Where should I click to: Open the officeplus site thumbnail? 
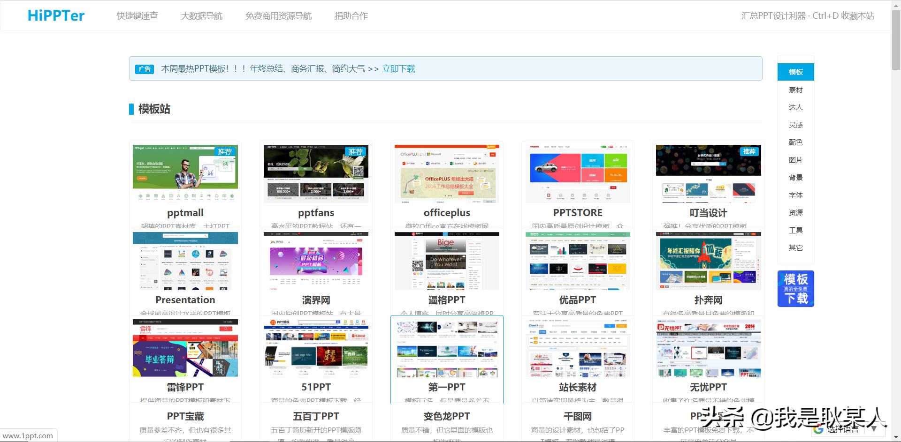[x=447, y=174]
